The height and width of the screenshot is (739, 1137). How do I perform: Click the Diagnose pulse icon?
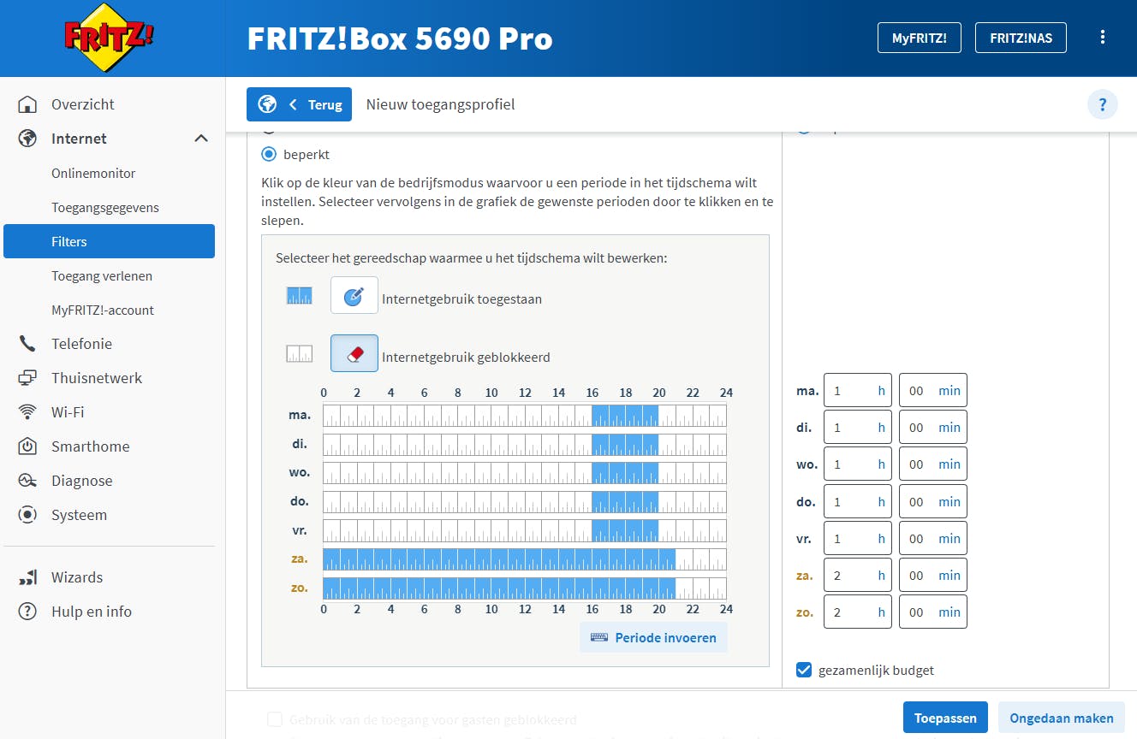click(27, 481)
